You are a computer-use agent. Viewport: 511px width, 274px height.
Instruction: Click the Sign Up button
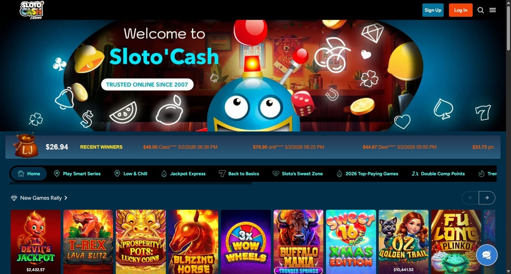433,10
